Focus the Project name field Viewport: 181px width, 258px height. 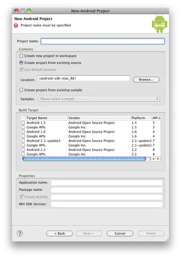103,41
